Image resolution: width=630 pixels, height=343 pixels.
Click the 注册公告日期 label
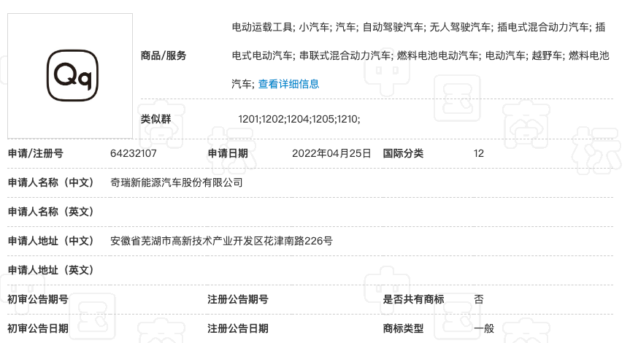tap(238, 328)
